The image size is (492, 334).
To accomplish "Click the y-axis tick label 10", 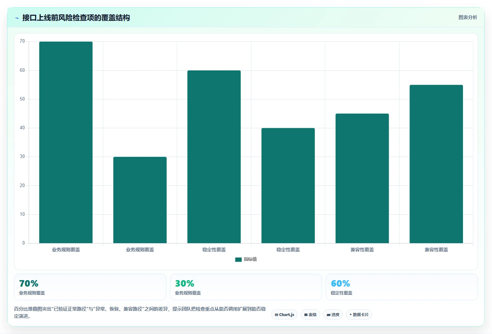I will tap(22, 214).
